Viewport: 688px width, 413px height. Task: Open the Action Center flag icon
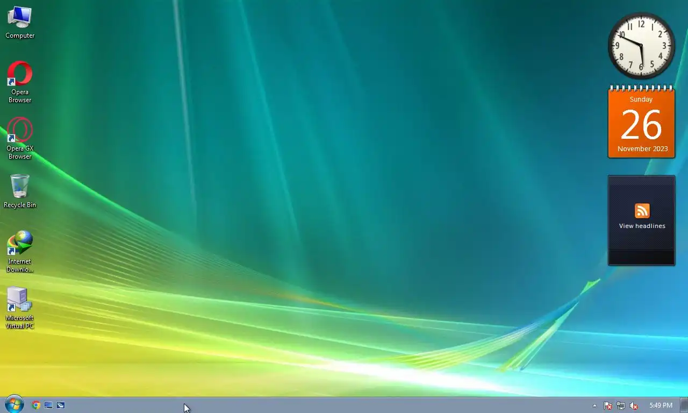click(x=608, y=405)
